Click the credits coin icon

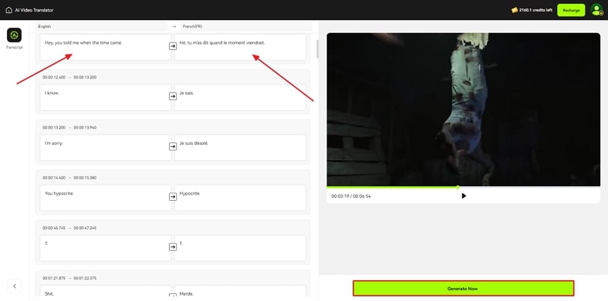click(x=515, y=10)
